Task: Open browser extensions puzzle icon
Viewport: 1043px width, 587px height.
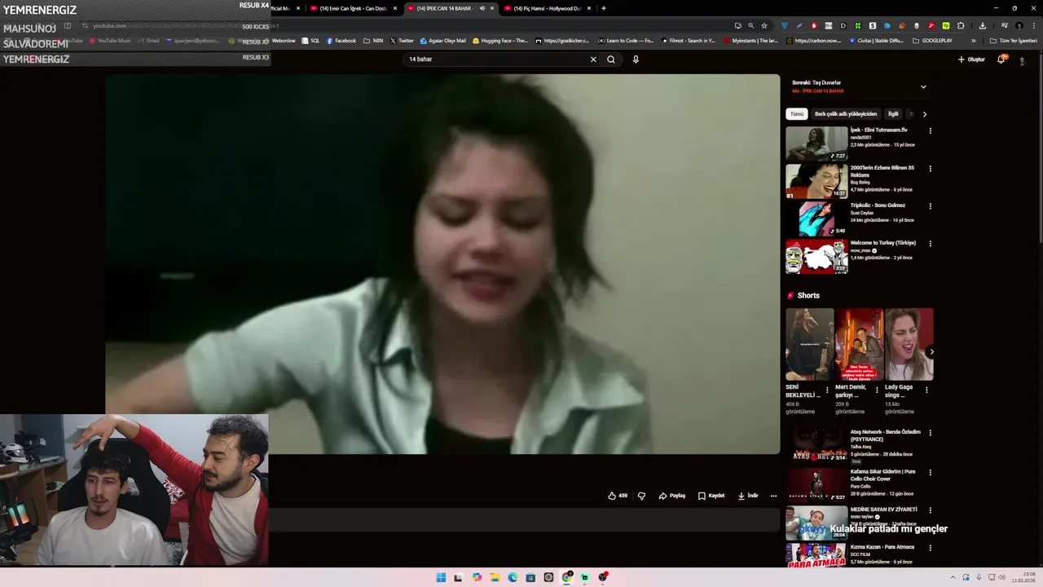Action: click(x=961, y=25)
